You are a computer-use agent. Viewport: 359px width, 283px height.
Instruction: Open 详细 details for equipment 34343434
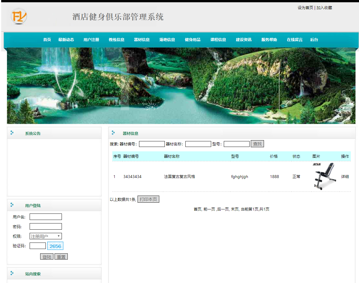(345, 177)
